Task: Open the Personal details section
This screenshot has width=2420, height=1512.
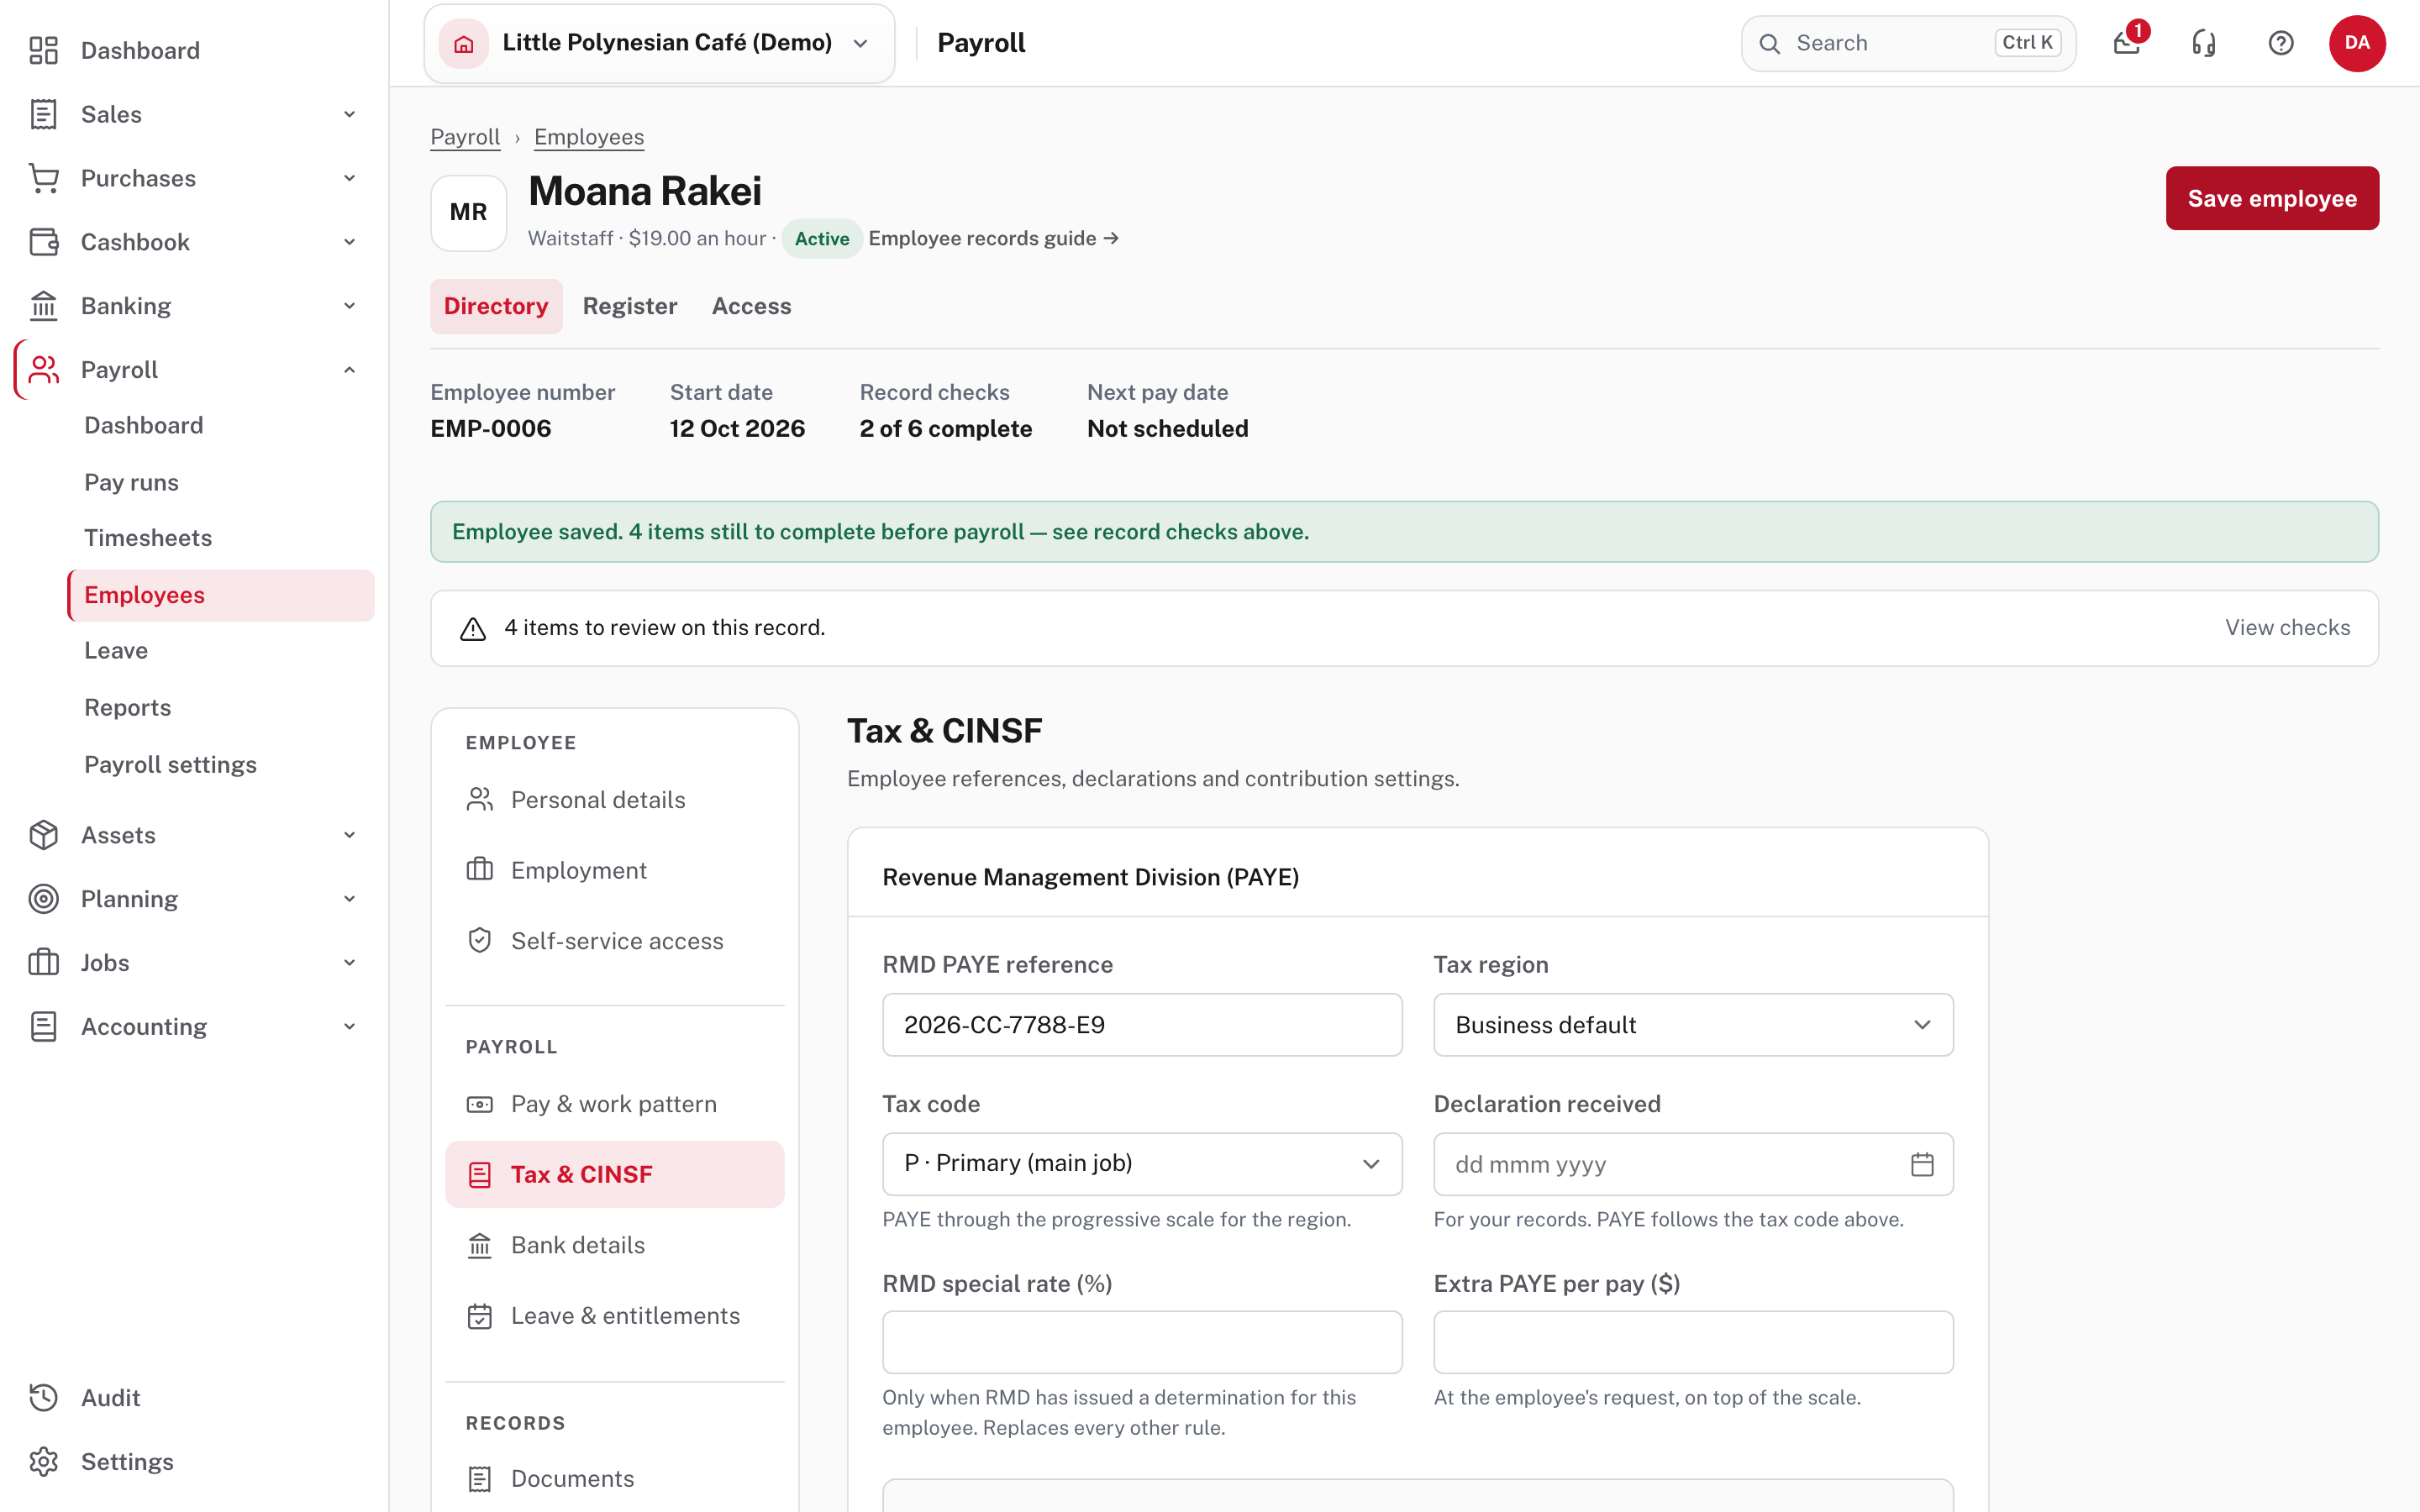Action: click(x=614, y=800)
